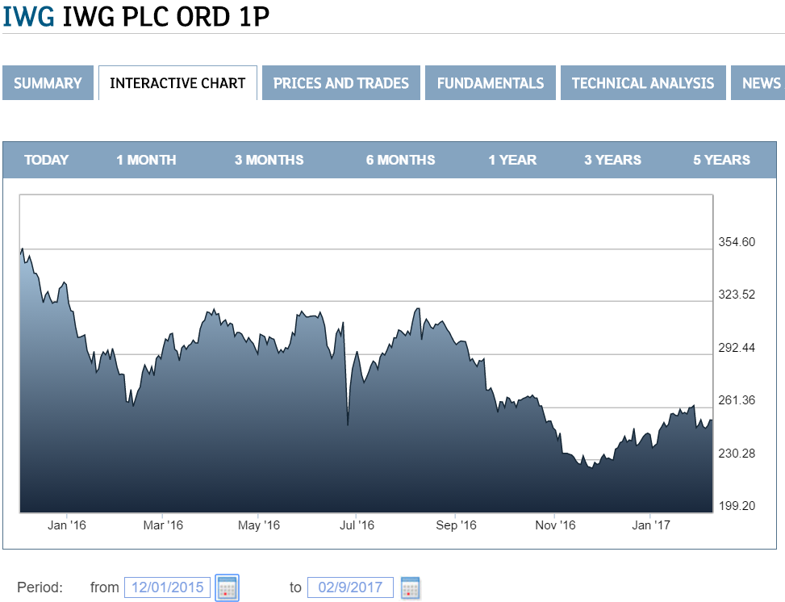Select the Interactive Chart tab

pos(177,83)
